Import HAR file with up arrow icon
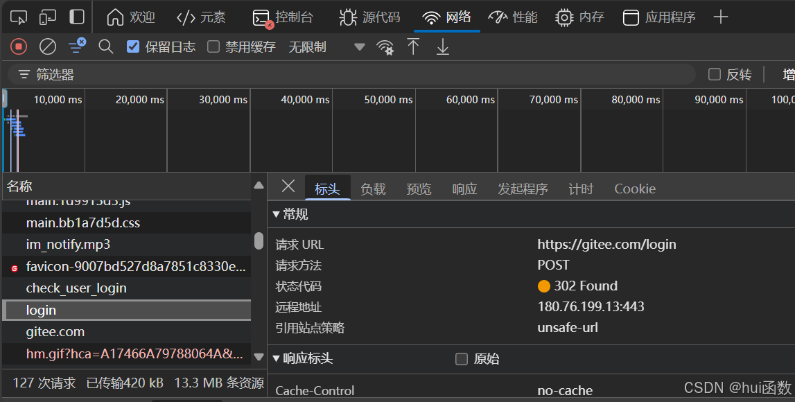Viewport: 795px width, 402px height. (413, 46)
